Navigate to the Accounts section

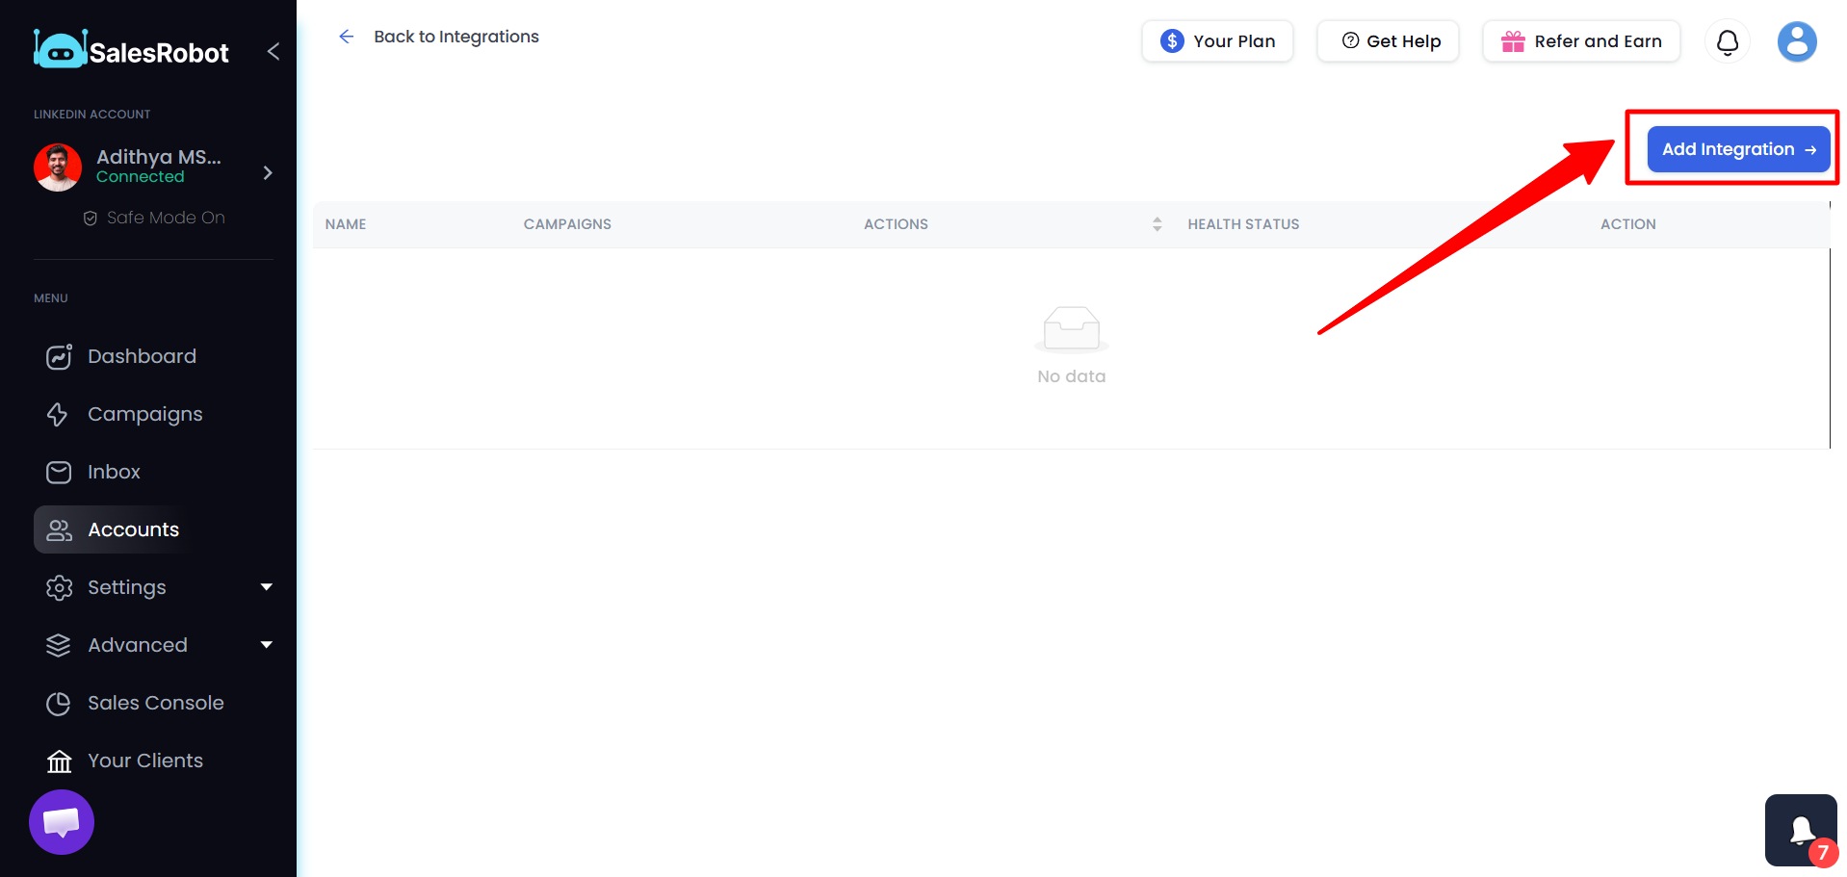pos(133,529)
